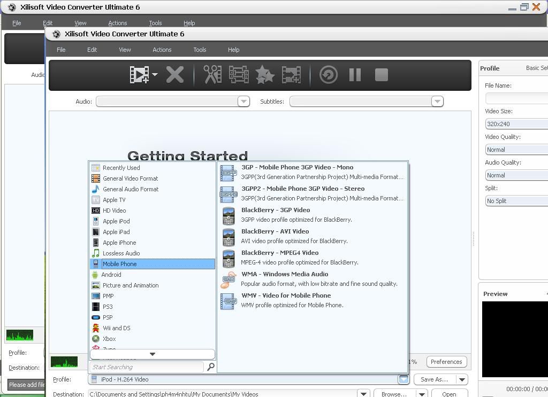548x397 pixels.
Task: Select PSP category
Action: (153, 317)
